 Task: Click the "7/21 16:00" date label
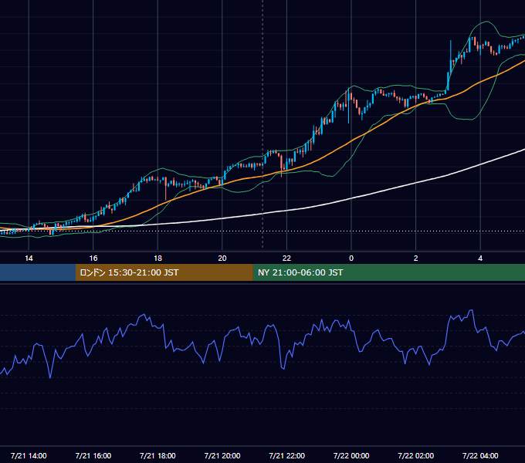click(x=93, y=455)
